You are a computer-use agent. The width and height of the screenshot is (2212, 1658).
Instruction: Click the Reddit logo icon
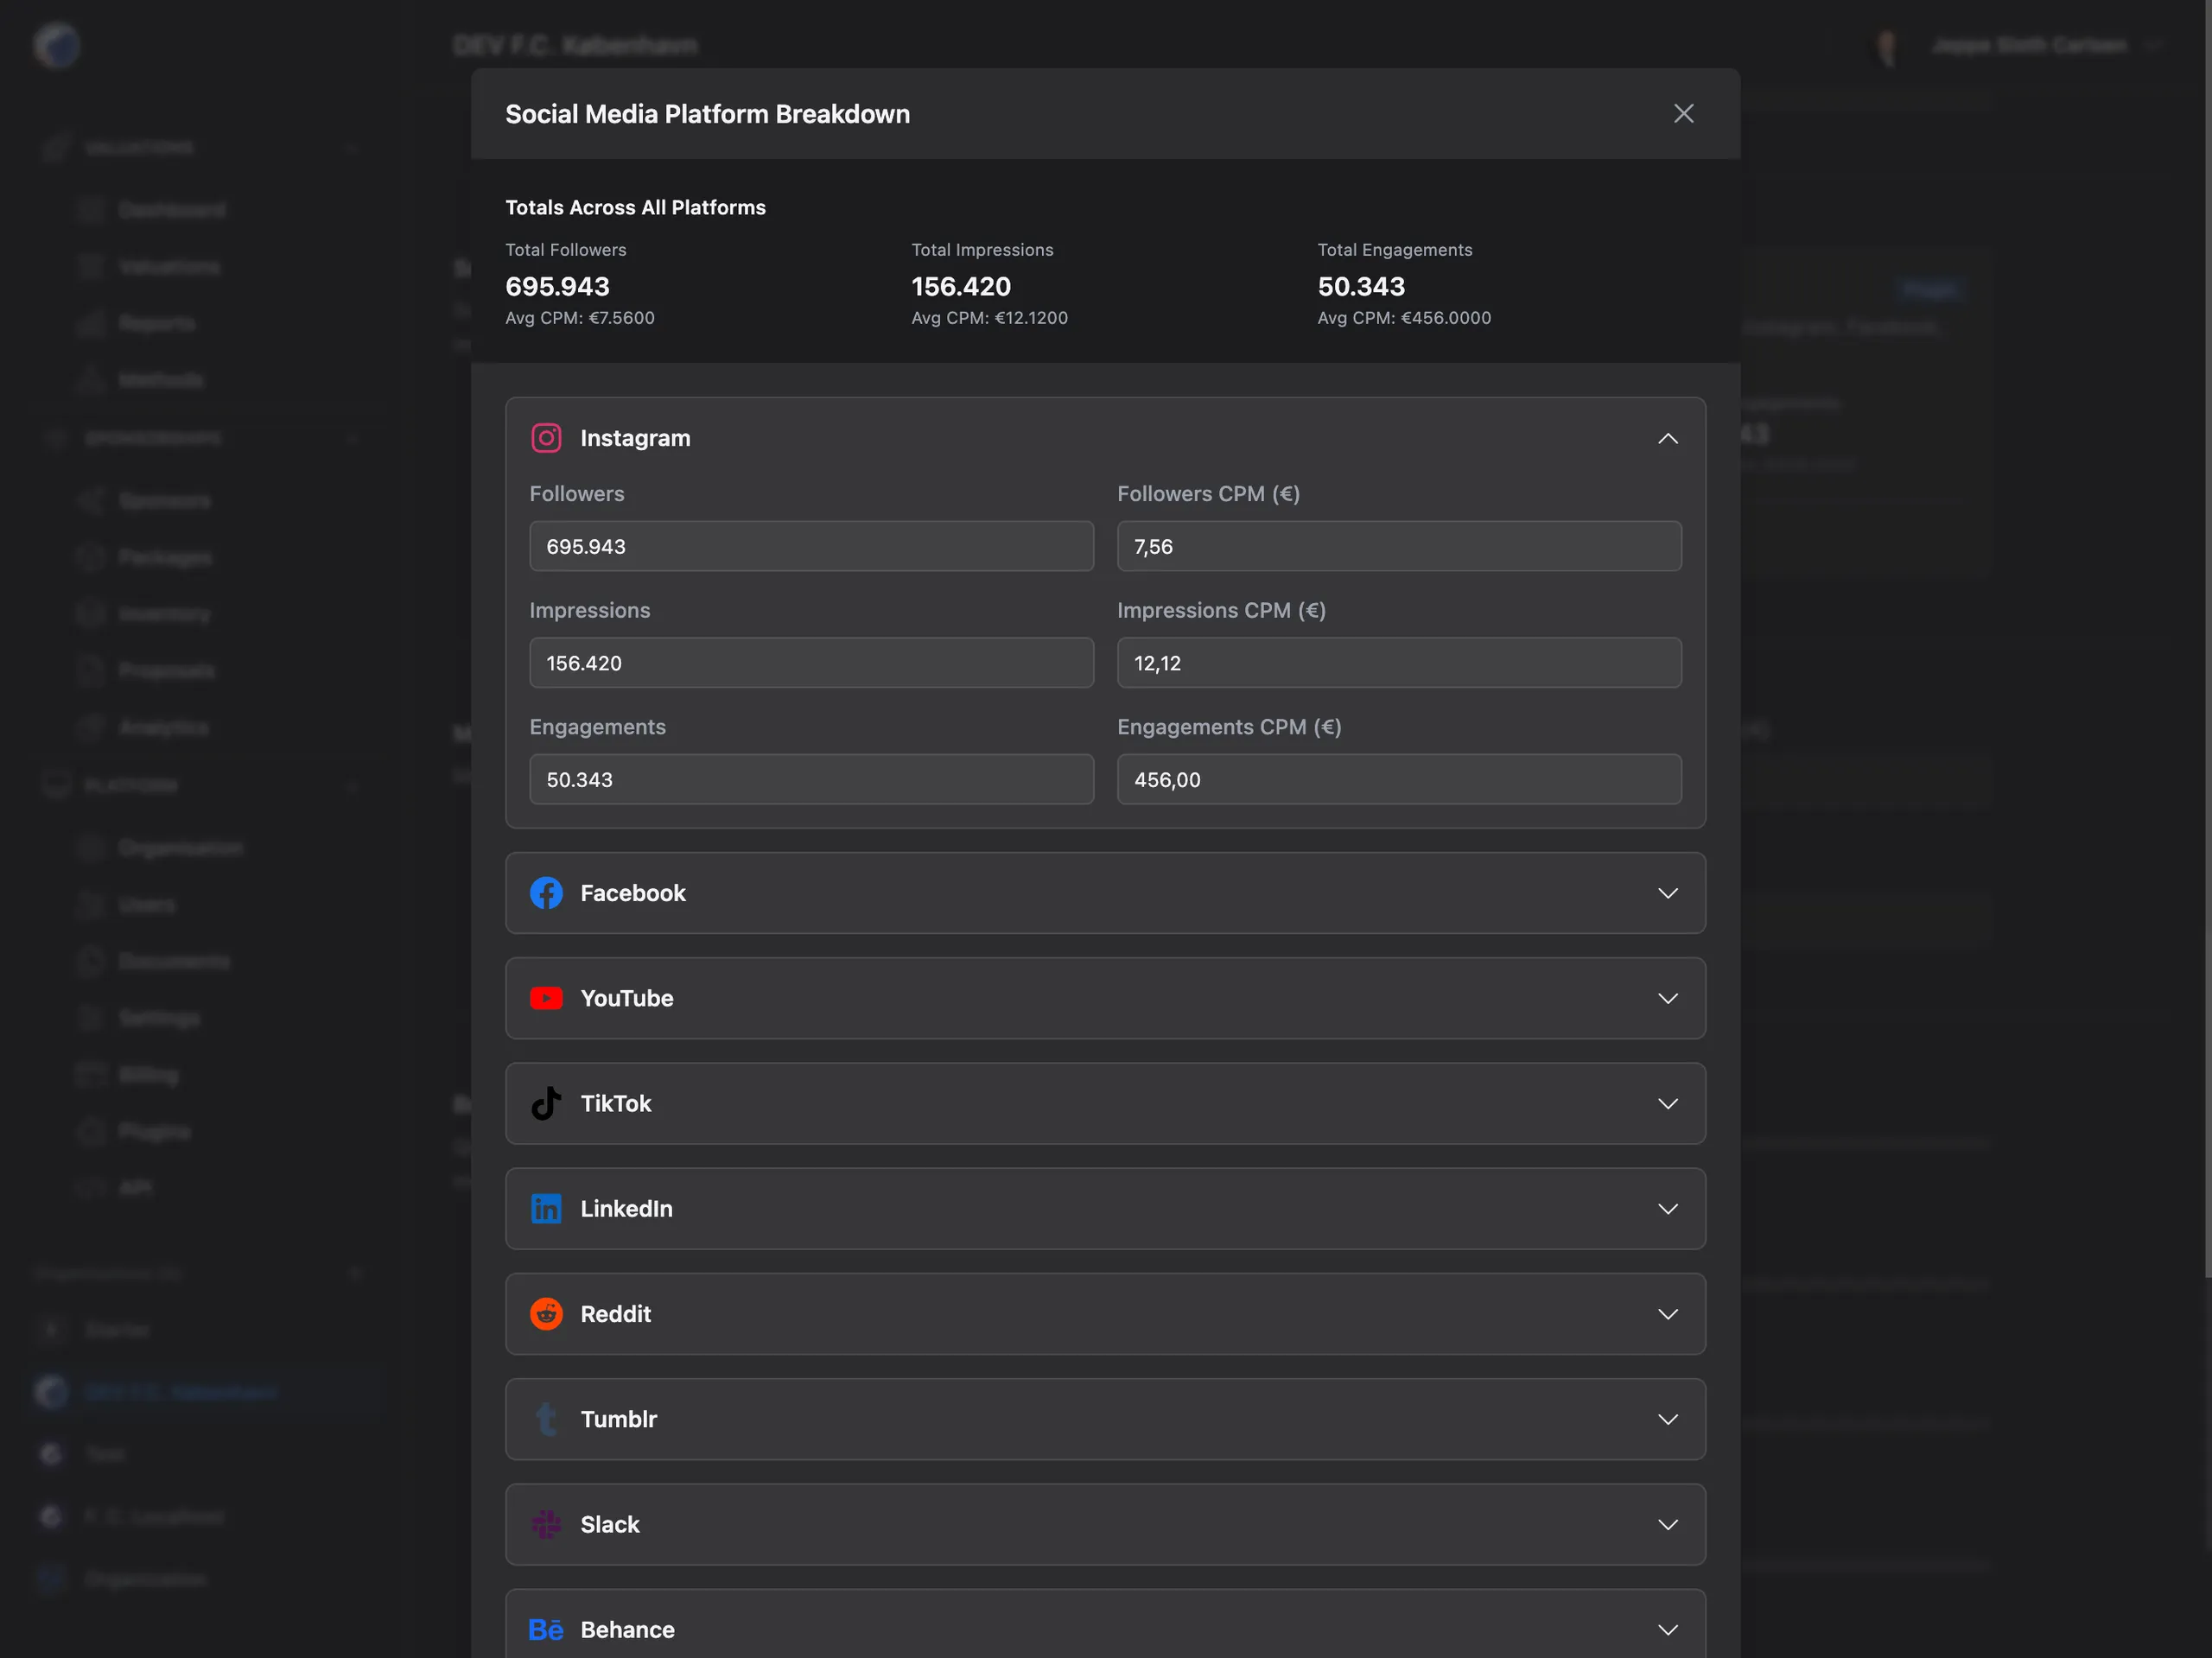(x=546, y=1314)
